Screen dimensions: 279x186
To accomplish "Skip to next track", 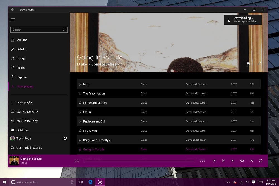I will tap(233, 161).
